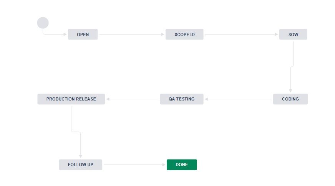The height and width of the screenshot is (186, 335).
Task: Click the arrowhead entering the OPEN status
Action: point(65,35)
